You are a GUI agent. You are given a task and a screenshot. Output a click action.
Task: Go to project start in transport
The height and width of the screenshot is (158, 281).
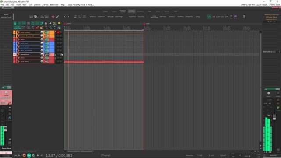pyautogui.click(x=16, y=155)
